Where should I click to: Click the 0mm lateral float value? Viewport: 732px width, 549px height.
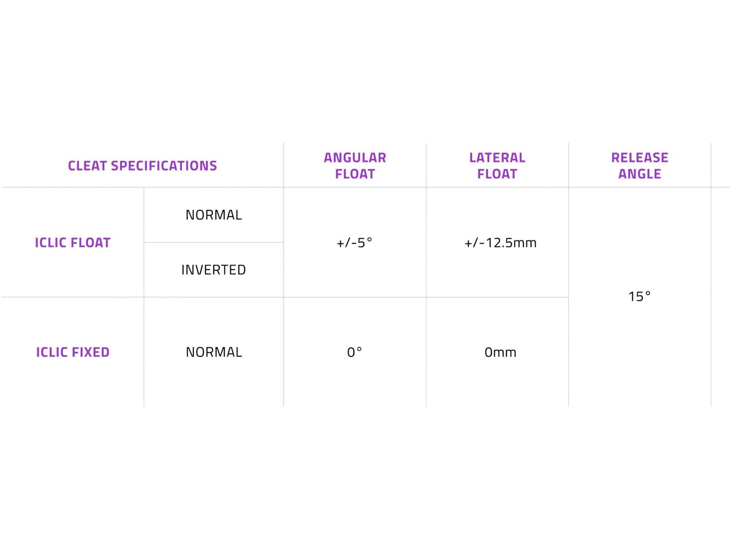tap(501, 352)
